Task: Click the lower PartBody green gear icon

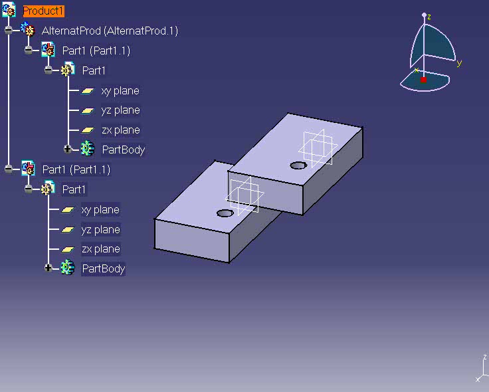Action: (68, 268)
